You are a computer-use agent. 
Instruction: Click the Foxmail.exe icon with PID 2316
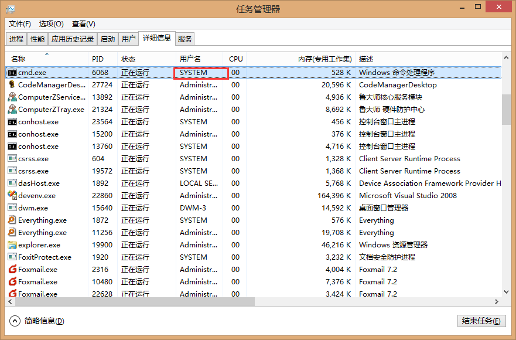pyautogui.click(x=12, y=269)
